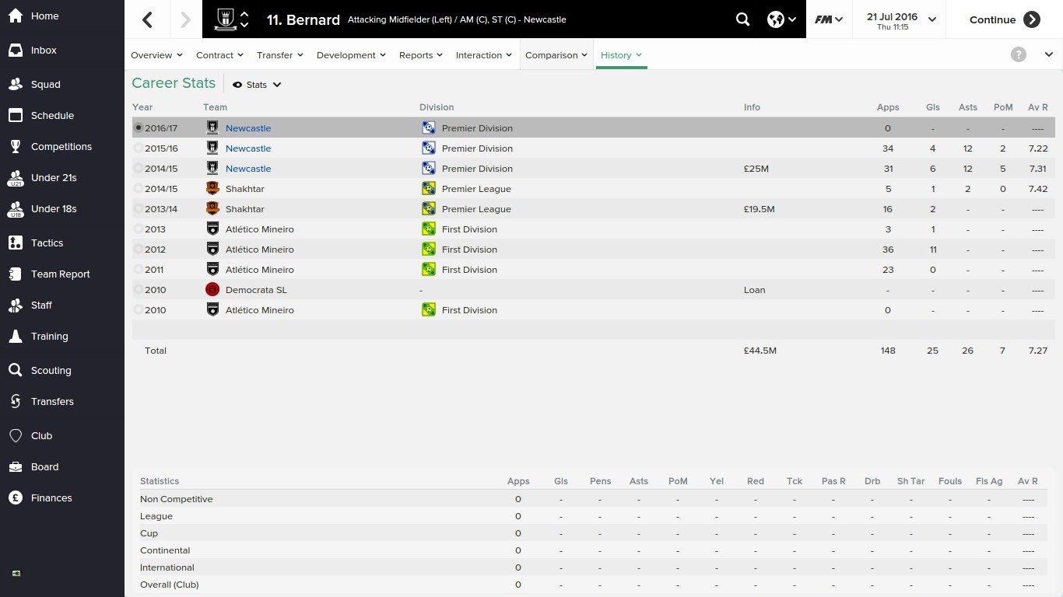The image size is (1063, 597).
Task: Expand the date 21 Jul 2016 dropdown
Action: coord(900,20)
